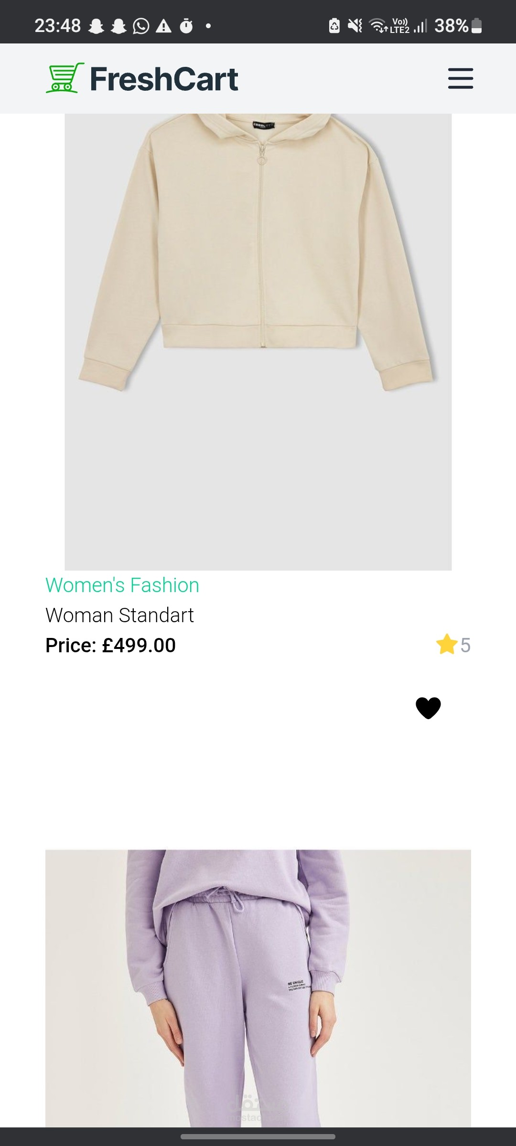Tap the WhatsApp notification icon

[141, 26]
